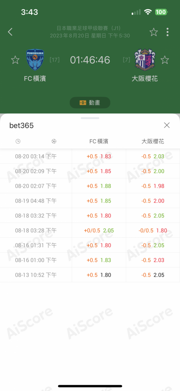Select the 08-20 03:14 odds row
This screenshot has width=180, height=391.
(x=90, y=156)
